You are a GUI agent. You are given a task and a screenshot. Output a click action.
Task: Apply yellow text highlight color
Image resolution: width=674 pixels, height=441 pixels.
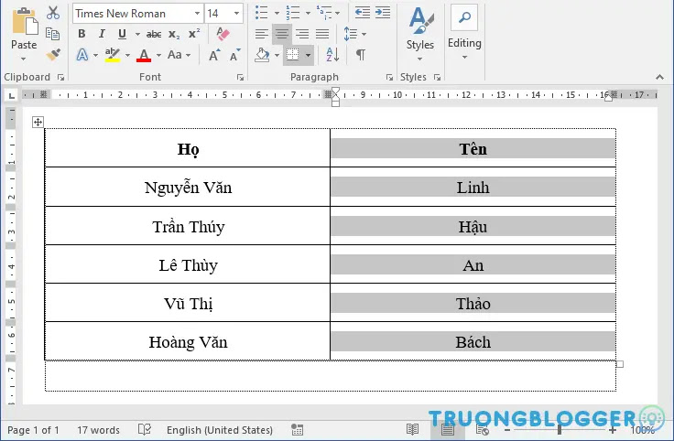[113, 55]
